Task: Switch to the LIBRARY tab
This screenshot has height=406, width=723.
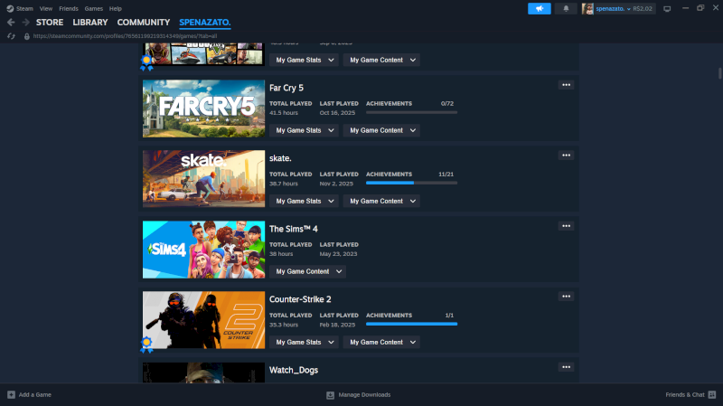Action: pos(89,22)
